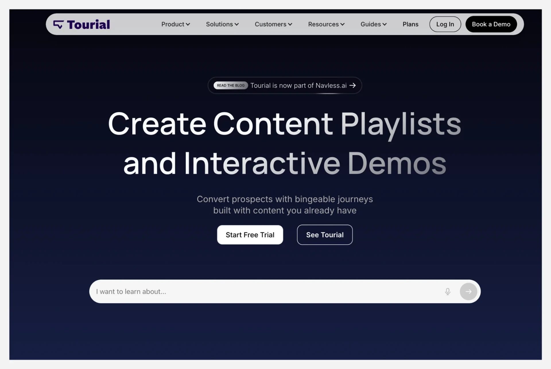Viewport: 551px width, 369px height.
Task: Click the Book a Demo button
Action: point(491,24)
